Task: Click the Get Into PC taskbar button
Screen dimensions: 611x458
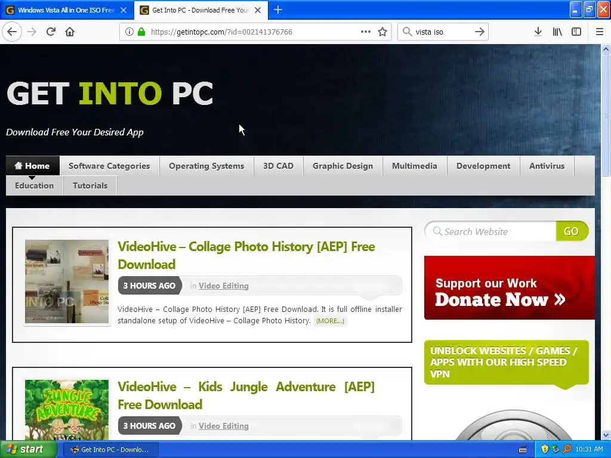Action: (110, 450)
